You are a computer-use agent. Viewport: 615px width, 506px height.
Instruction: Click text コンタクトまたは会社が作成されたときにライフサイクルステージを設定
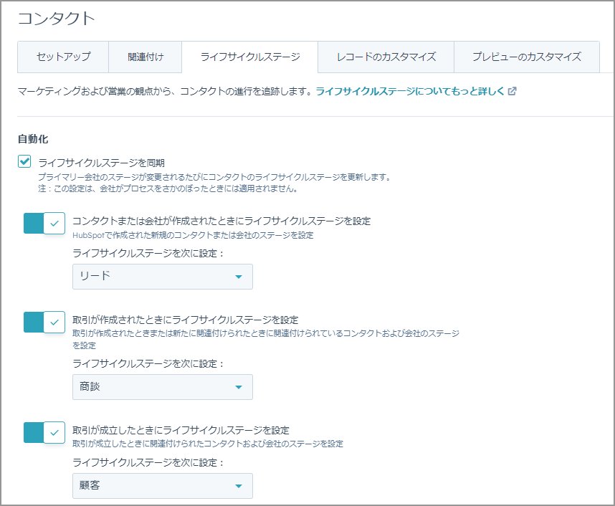(221, 221)
